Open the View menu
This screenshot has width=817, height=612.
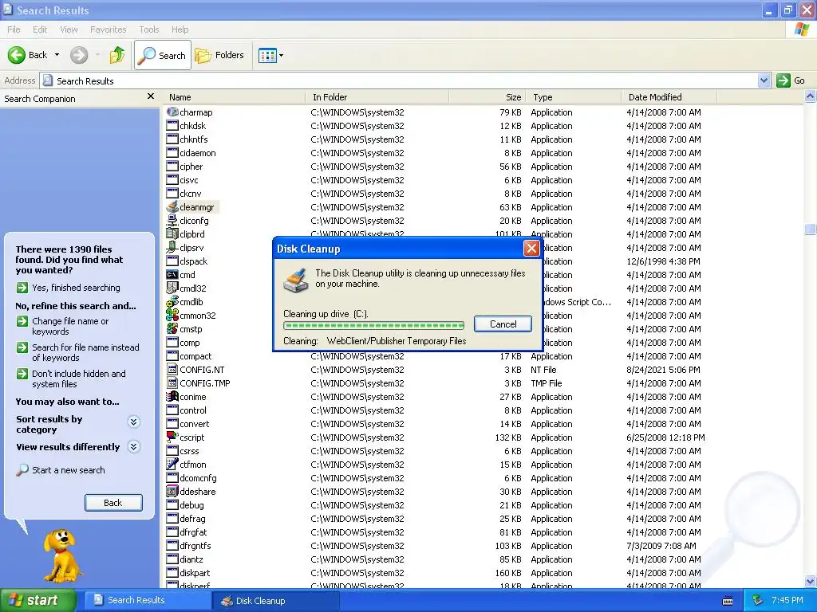[69, 29]
